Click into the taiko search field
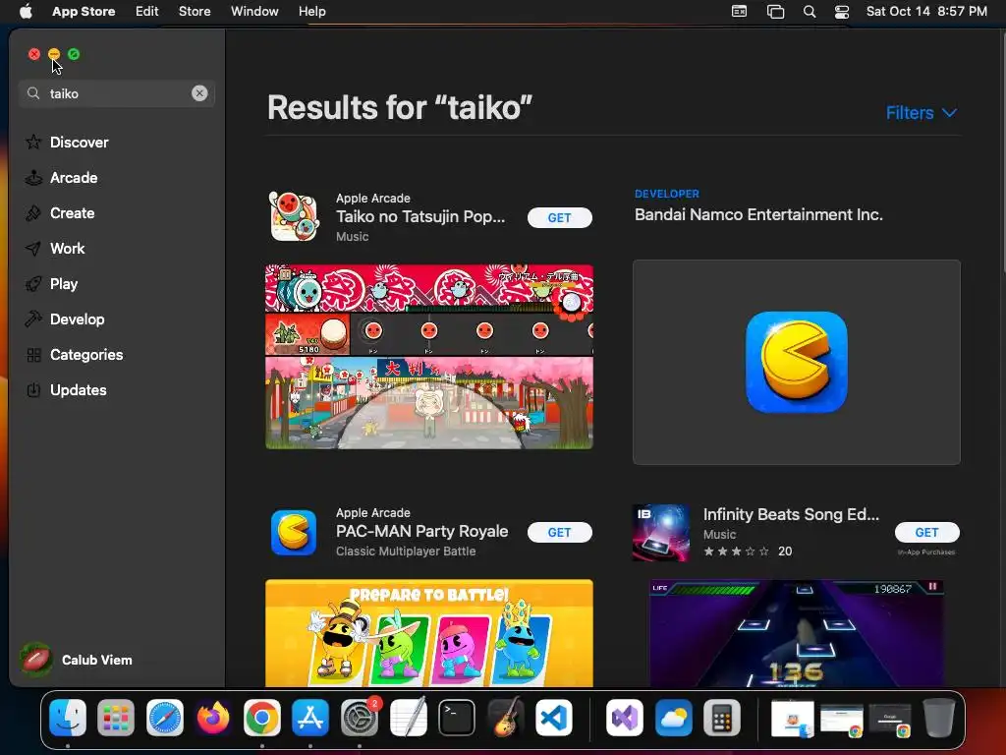1006x755 pixels. pos(117,93)
